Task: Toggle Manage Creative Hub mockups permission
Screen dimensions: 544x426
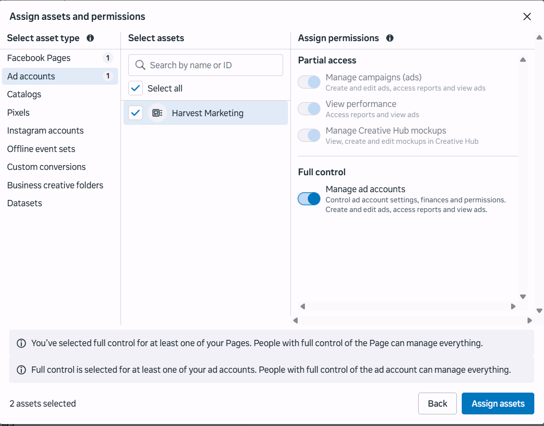Action: click(x=309, y=135)
